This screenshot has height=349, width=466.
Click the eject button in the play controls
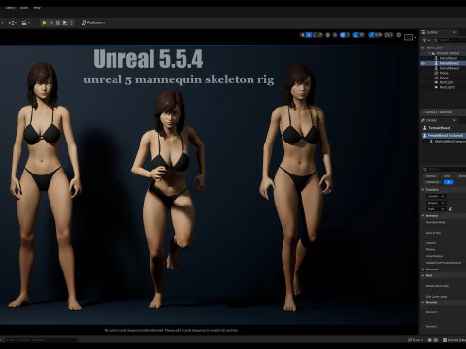65,23
